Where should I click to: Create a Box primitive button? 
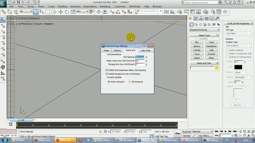coord(197,43)
